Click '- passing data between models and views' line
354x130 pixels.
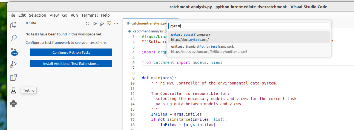click(x=196, y=104)
